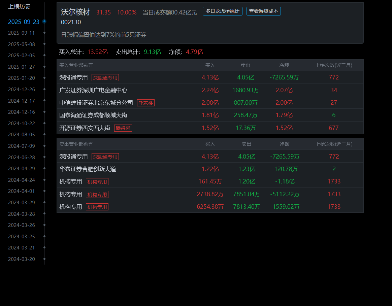392x306 pixels.
Task: Open 开源证券西安西大街 row
Action: pyautogui.click(x=210, y=128)
